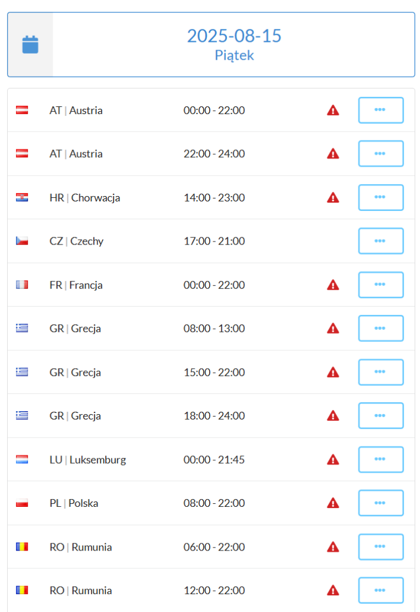This screenshot has height=612, width=420.
Task: Open the ellipsis button for Grecja 18:00 - 24:00
Action: point(381,416)
